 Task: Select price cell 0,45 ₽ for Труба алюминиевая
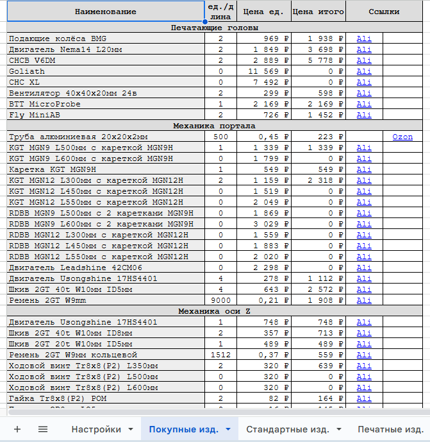pos(263,137)
